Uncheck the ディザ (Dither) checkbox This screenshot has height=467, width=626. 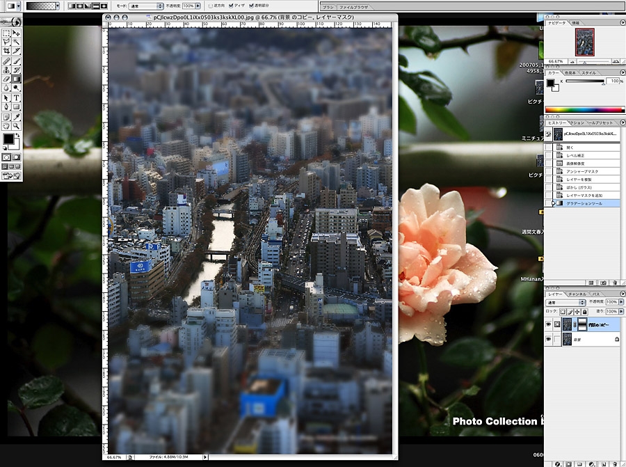pyautogui.click(x=231, y=6)
